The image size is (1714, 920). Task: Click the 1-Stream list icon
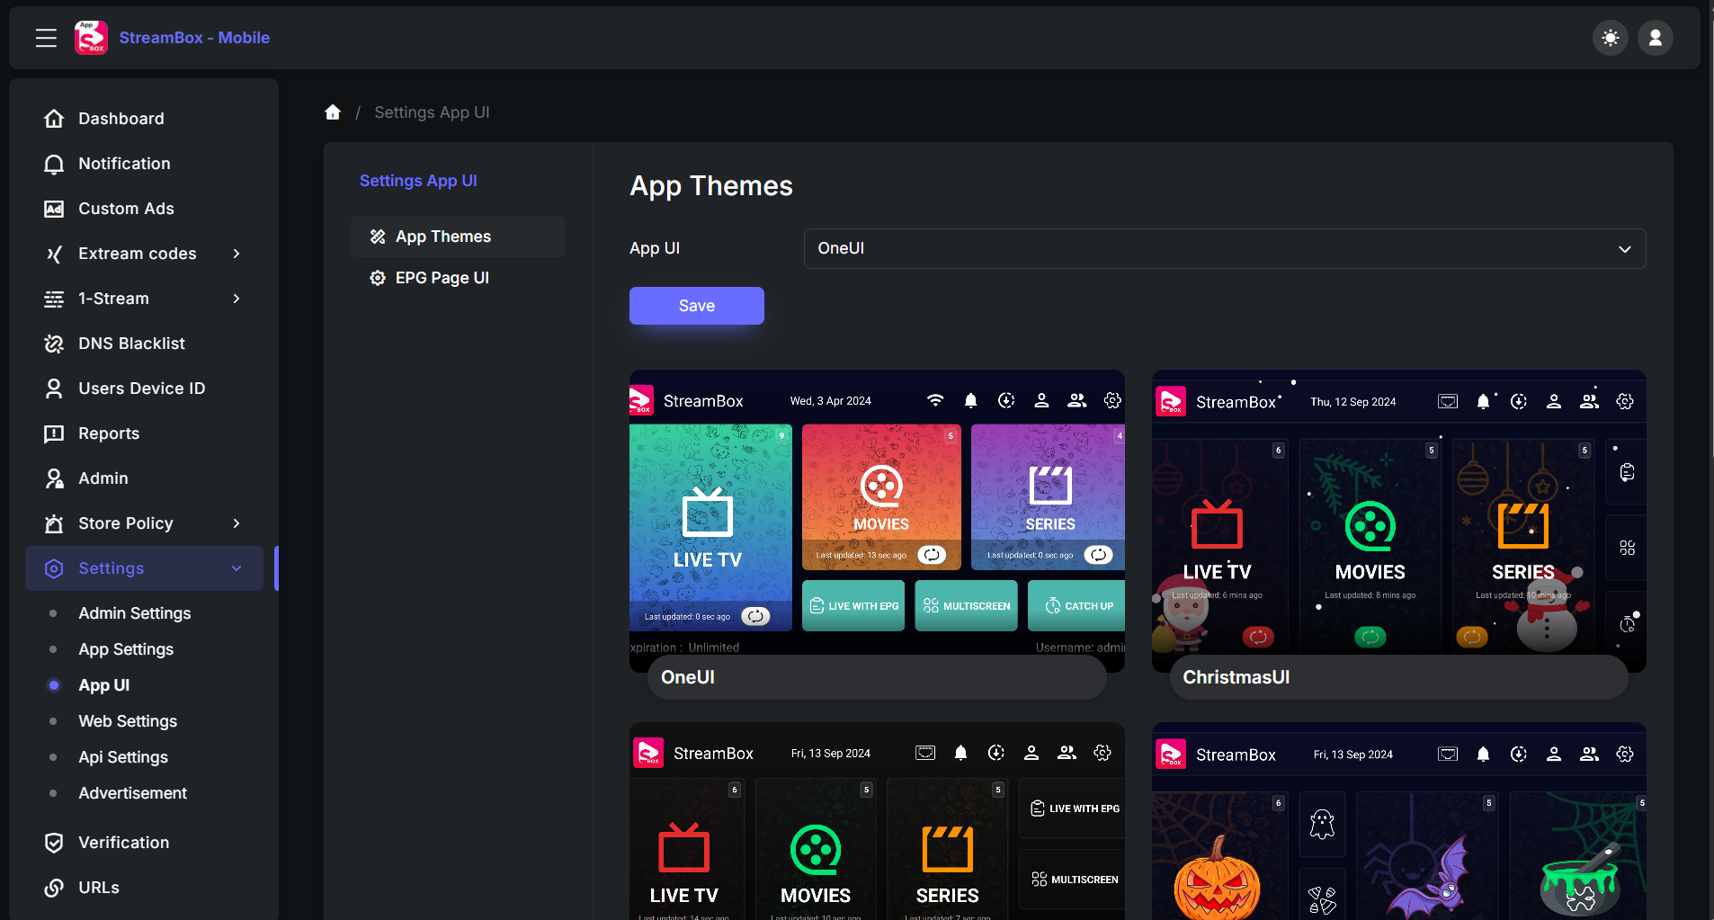tap(54, 299)
